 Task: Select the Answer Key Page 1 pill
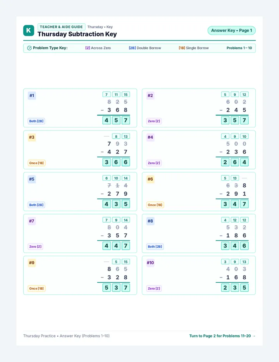(232, 30)
